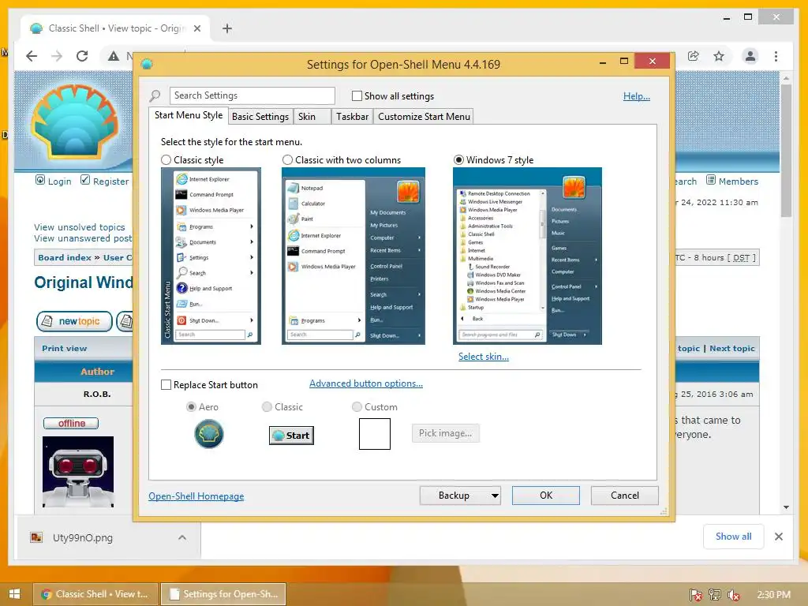
Task: Click Chrome's back arrow
Action: [x=32, y=56]
